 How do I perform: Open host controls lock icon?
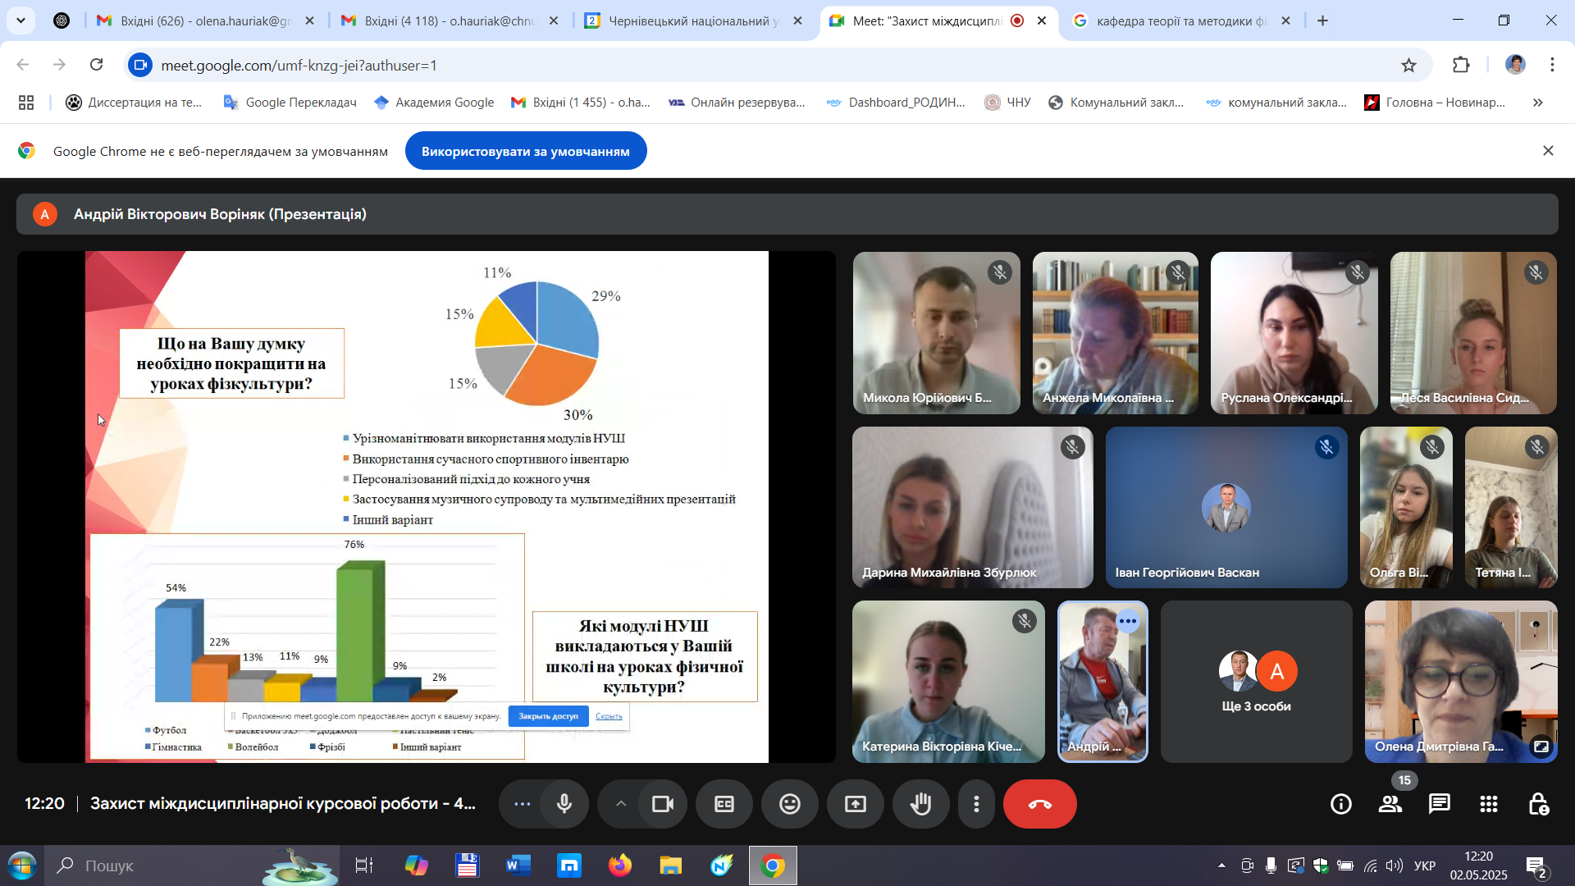pyautogui.click(x=1538, y=804)
